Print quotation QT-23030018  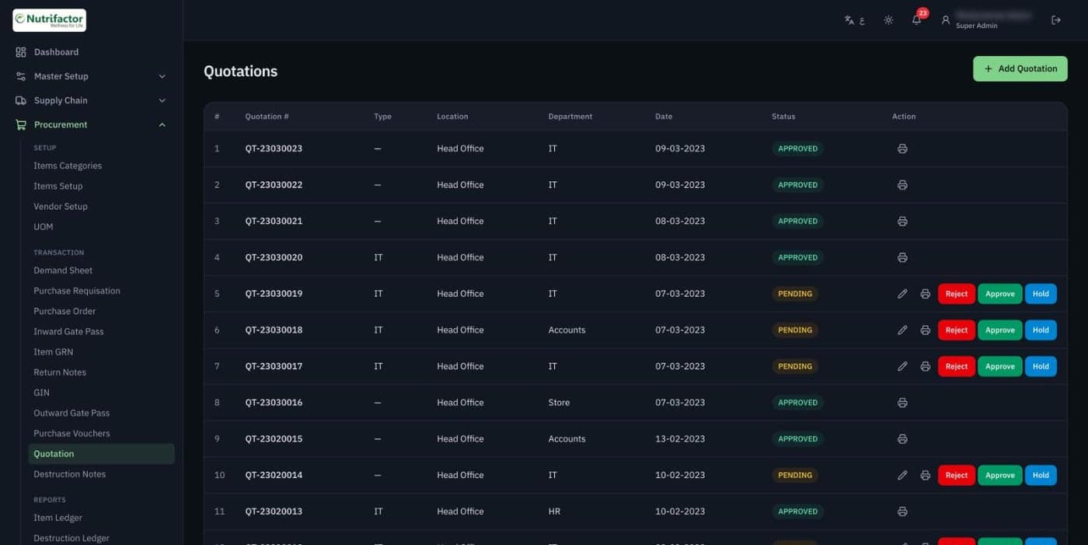tap(925, 330)
